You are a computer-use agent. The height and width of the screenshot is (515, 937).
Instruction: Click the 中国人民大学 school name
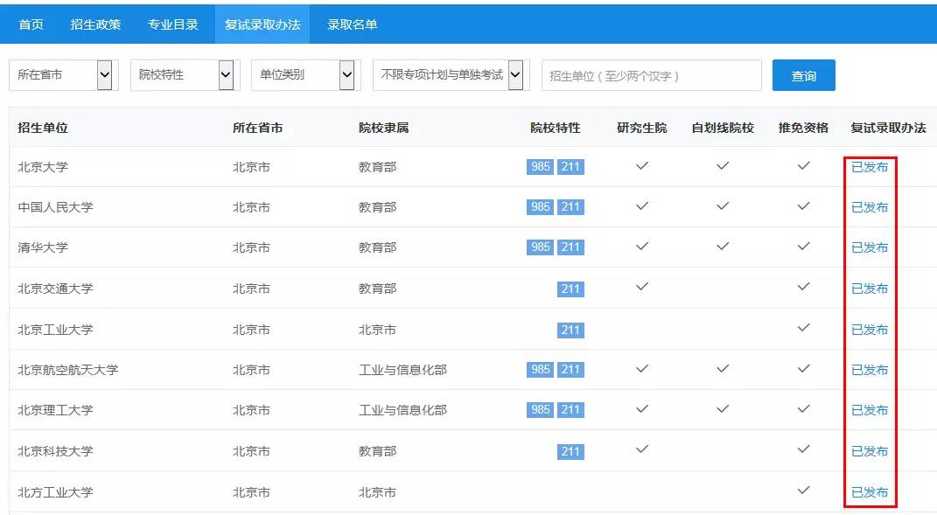click(x=56, y=207)
